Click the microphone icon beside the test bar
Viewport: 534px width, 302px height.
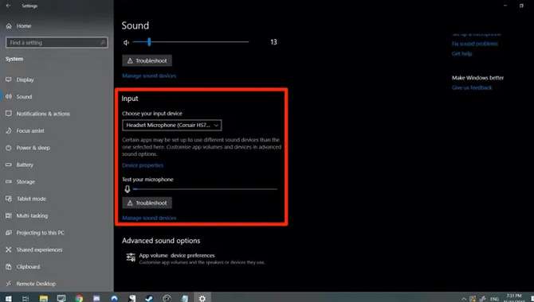coord(127,189)
